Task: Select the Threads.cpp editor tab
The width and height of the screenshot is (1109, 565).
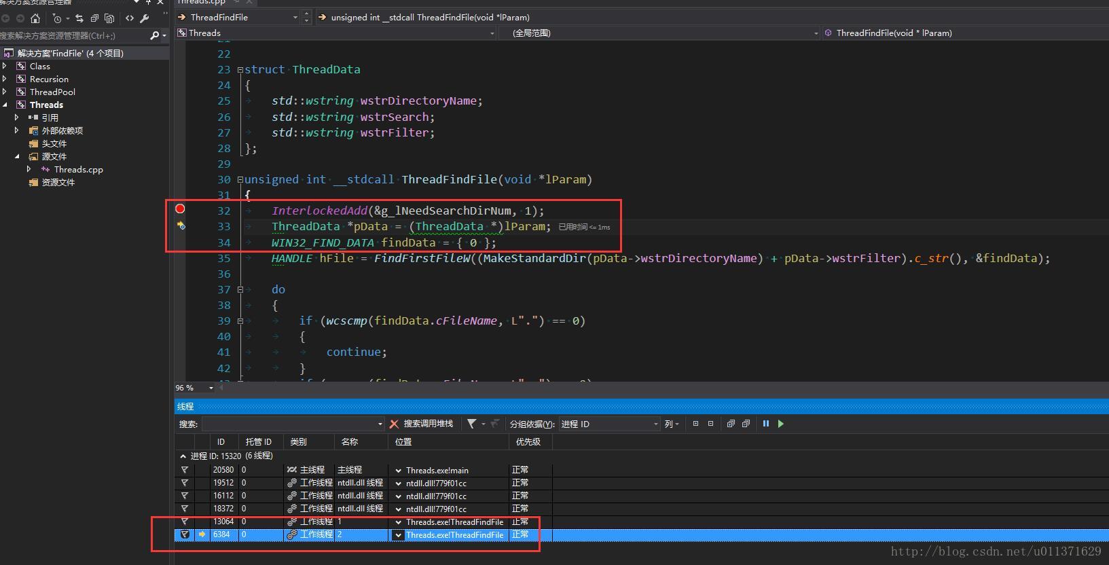Action: coord(201,2)
